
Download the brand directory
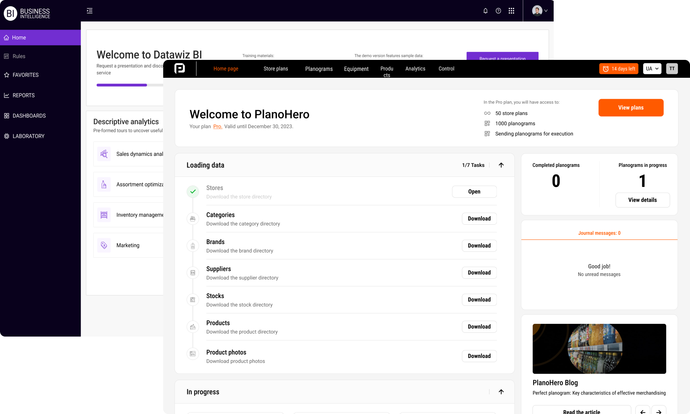[x=479, y=246]
